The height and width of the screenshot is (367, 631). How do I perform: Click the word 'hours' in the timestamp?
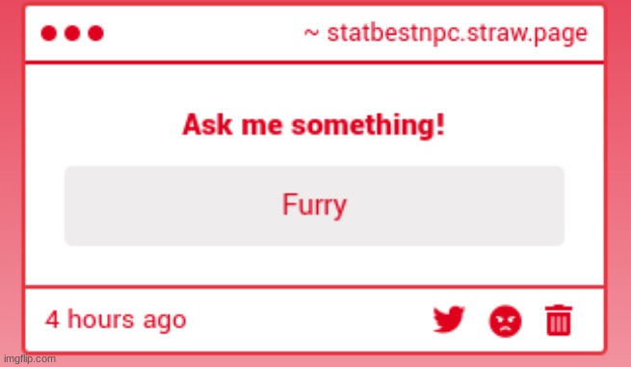pyautogui.click(x=100, y=319)
